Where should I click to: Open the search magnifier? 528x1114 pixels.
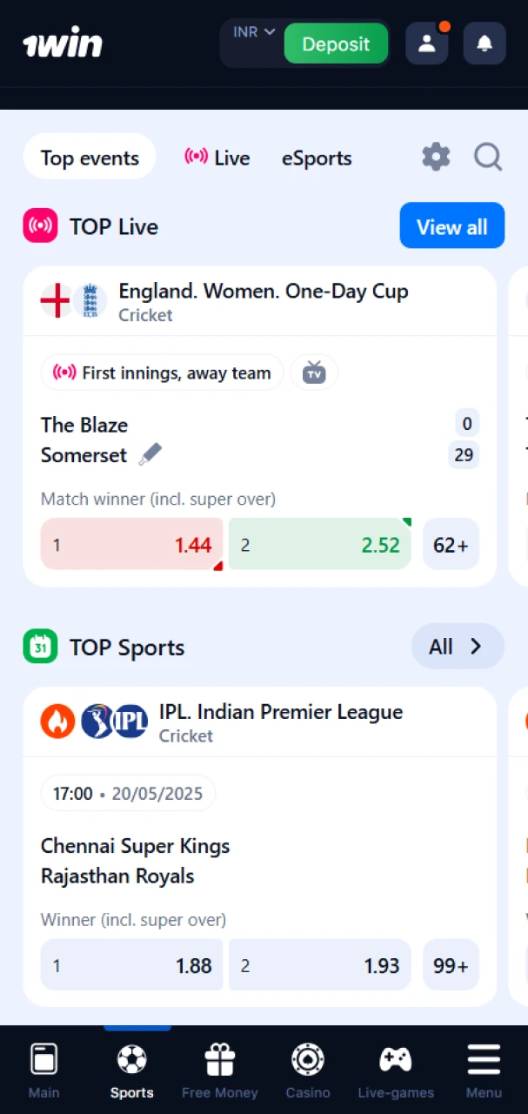[488, 158]
